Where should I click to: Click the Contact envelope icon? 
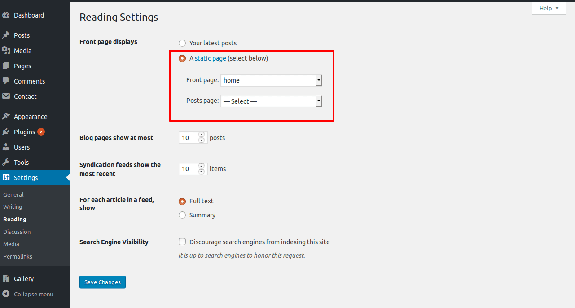[6, 96]
